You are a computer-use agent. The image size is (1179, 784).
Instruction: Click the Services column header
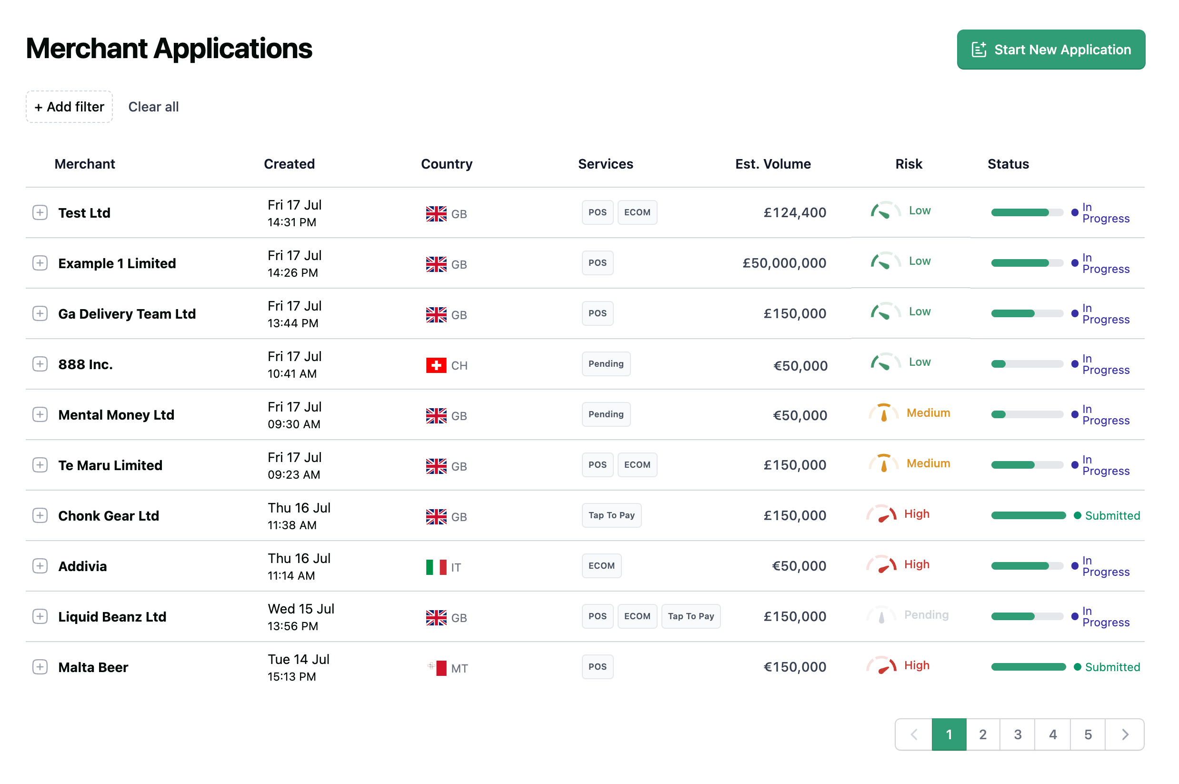tap(605, 164)
